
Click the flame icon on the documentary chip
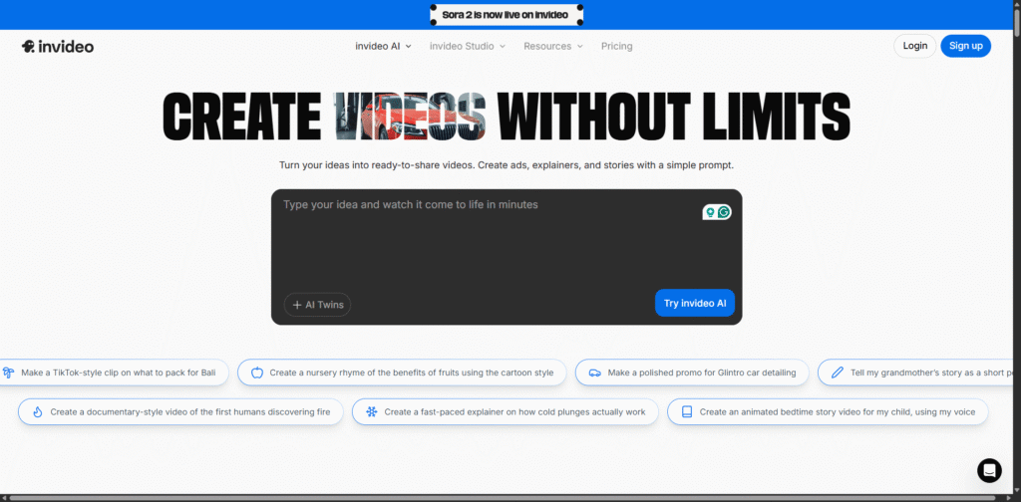[37, 411]
